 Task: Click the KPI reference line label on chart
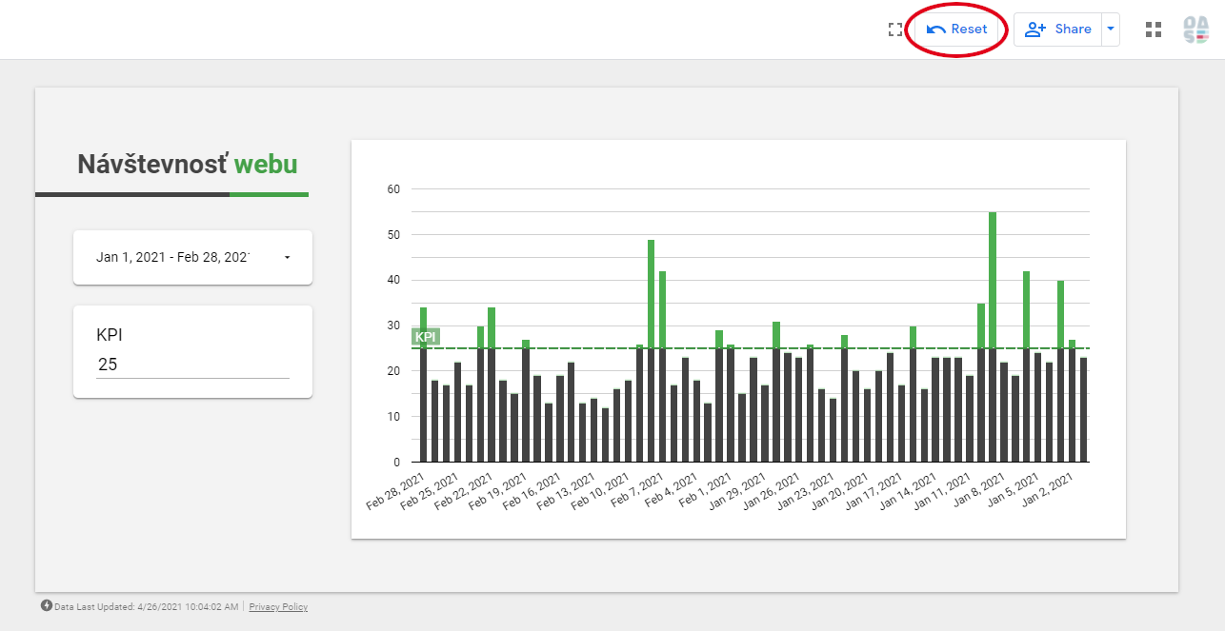(x=426, y=337)
